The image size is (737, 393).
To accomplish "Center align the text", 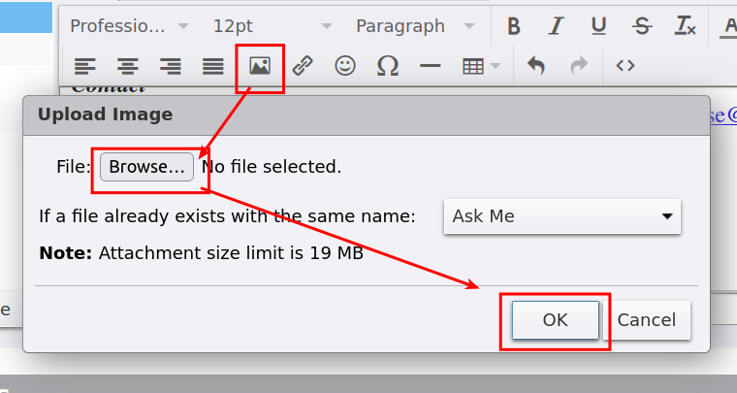I will [128, 66].
